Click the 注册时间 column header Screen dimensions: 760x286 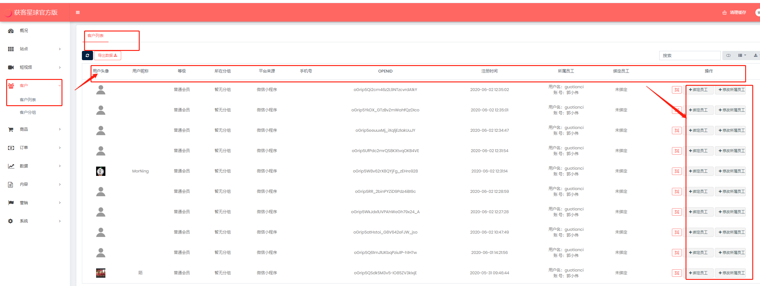490,71
